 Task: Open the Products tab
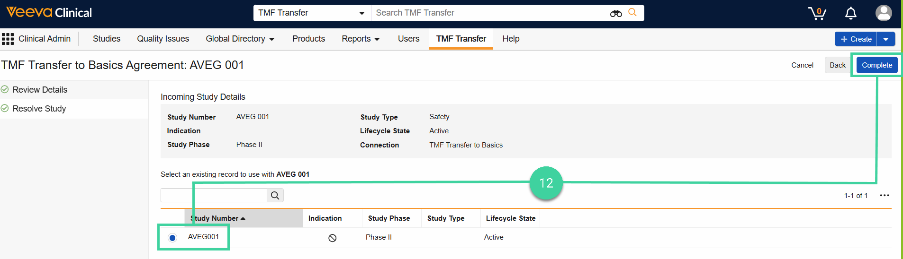308,39
